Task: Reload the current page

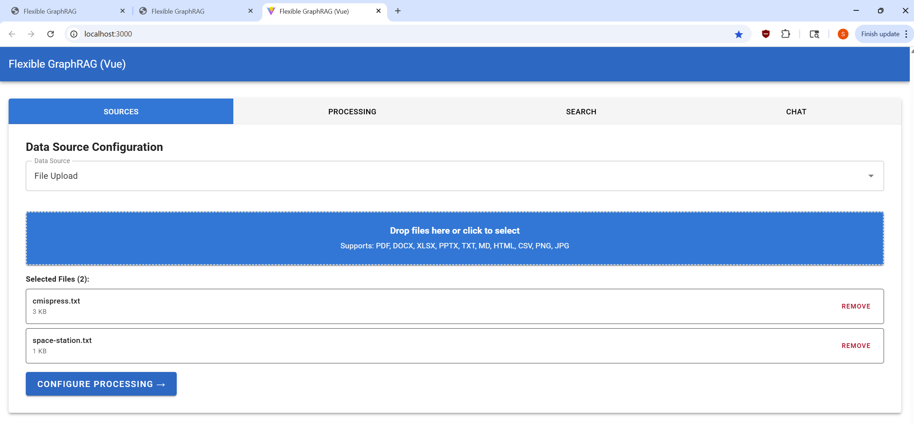Action: pyautogui.click(x=51, y=34)
